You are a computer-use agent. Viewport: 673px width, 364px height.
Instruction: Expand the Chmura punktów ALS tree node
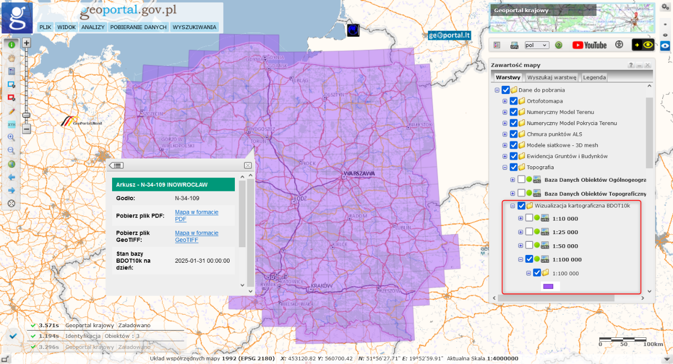505,134
